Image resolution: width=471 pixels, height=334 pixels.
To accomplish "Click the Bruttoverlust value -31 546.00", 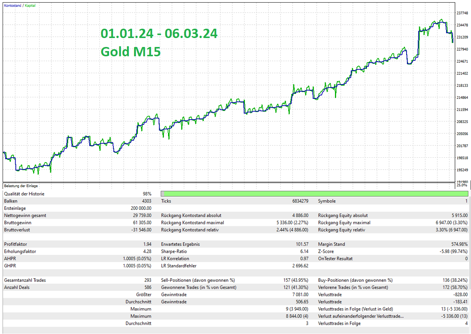I will tap(140, 230).
